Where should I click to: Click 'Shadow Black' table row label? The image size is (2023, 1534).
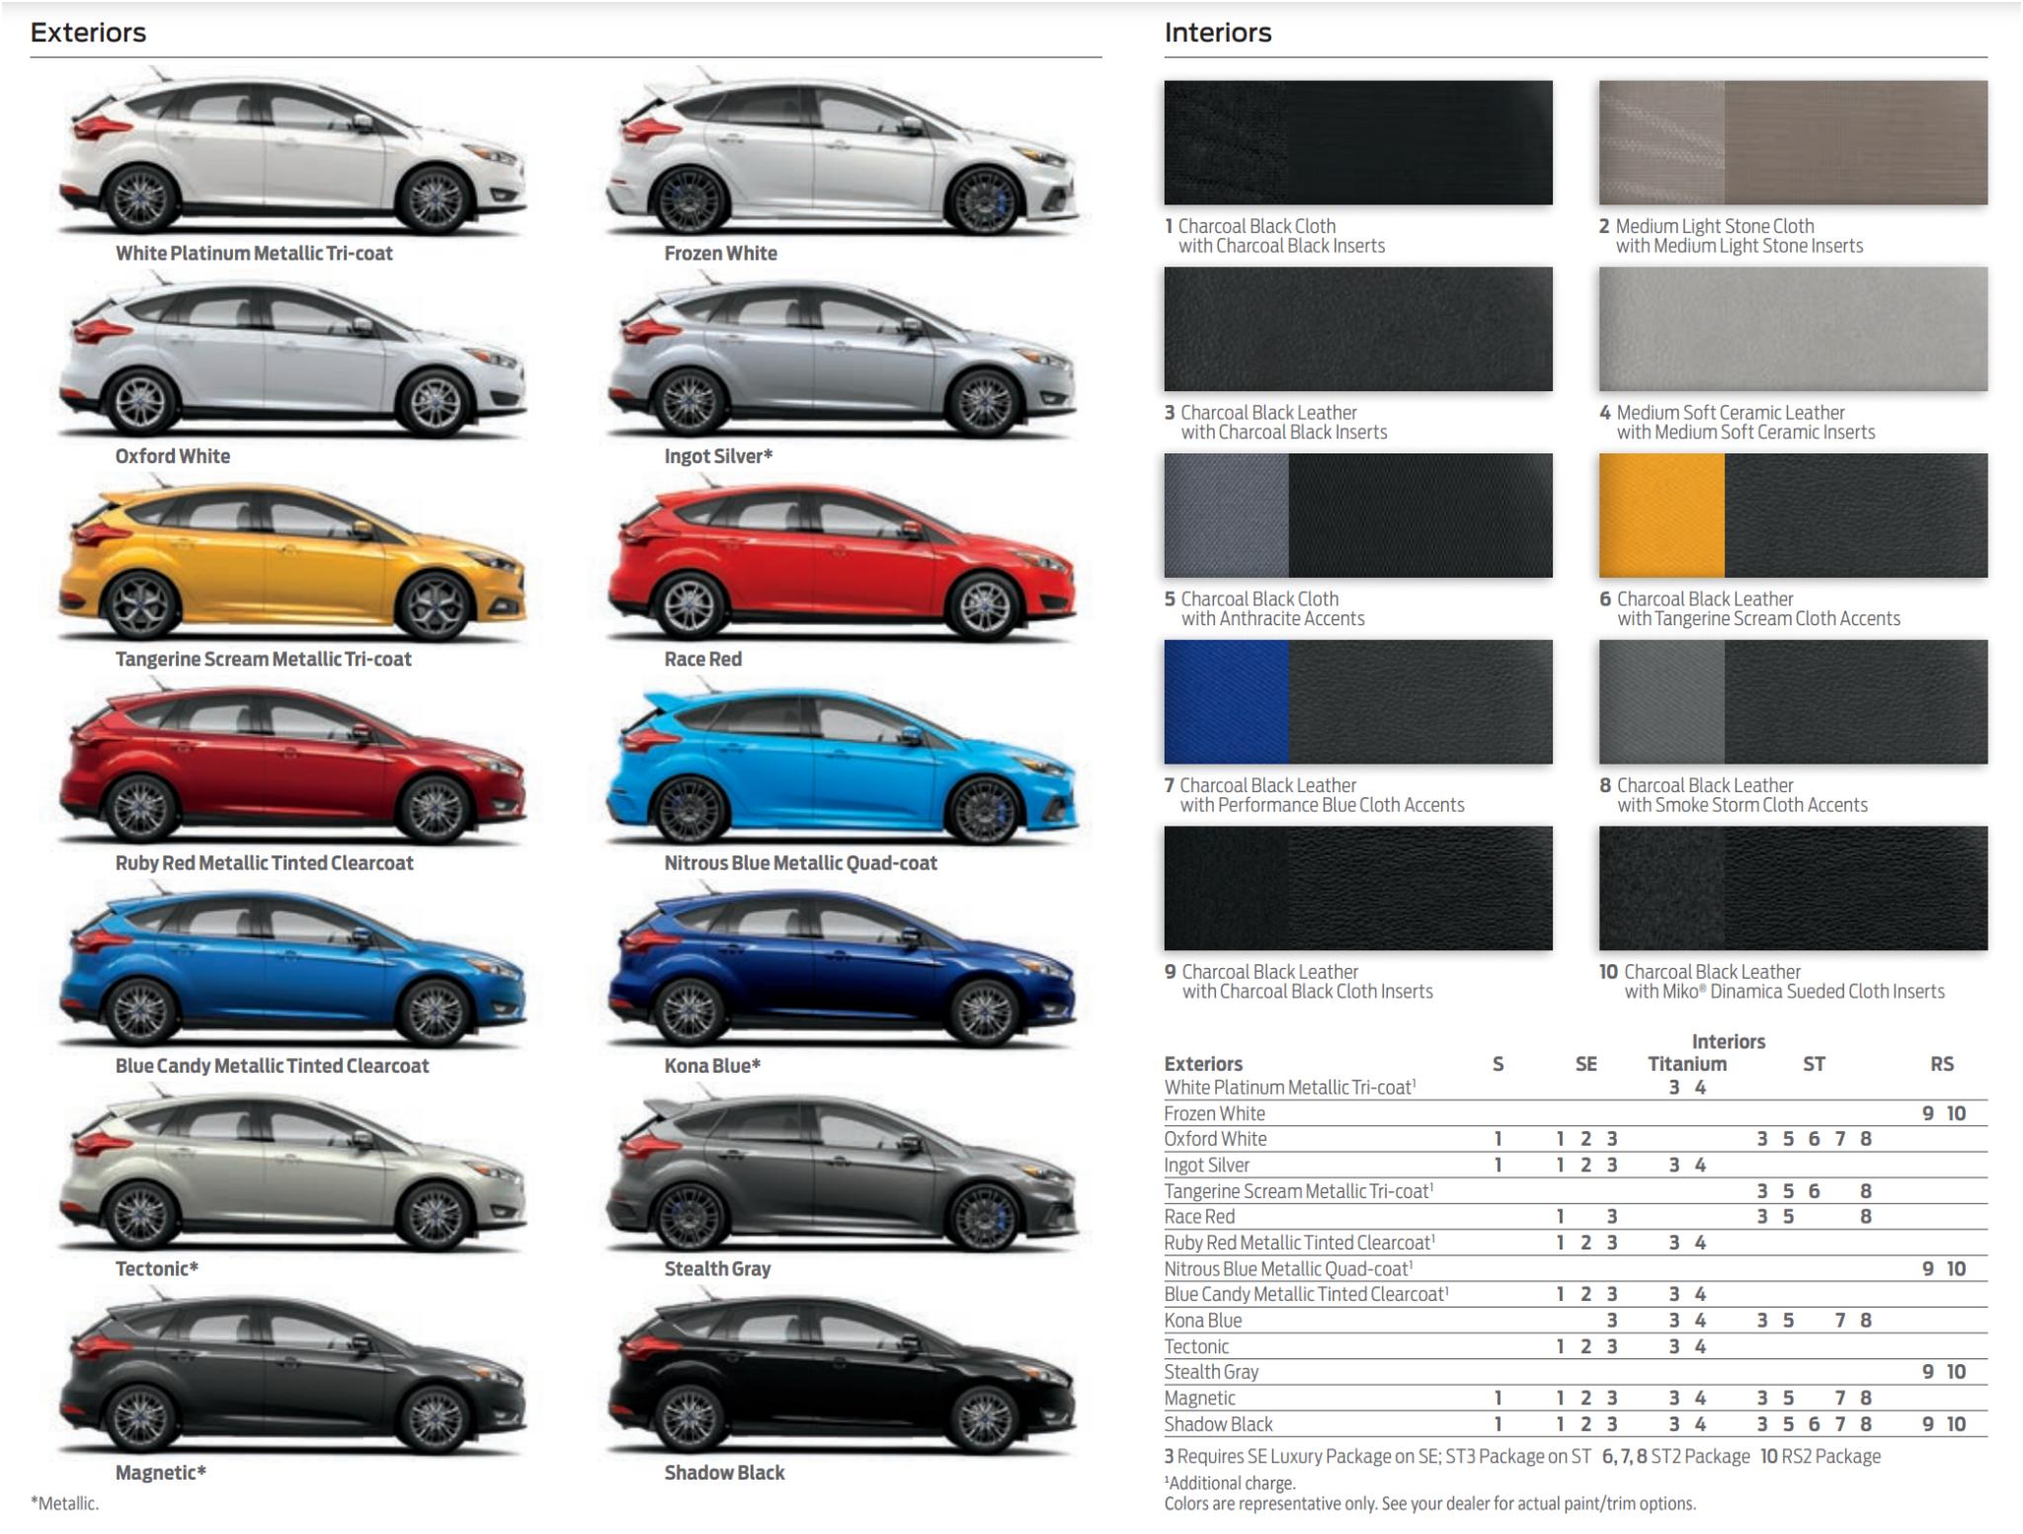pyautogui.click(x=1218, y=1424)
